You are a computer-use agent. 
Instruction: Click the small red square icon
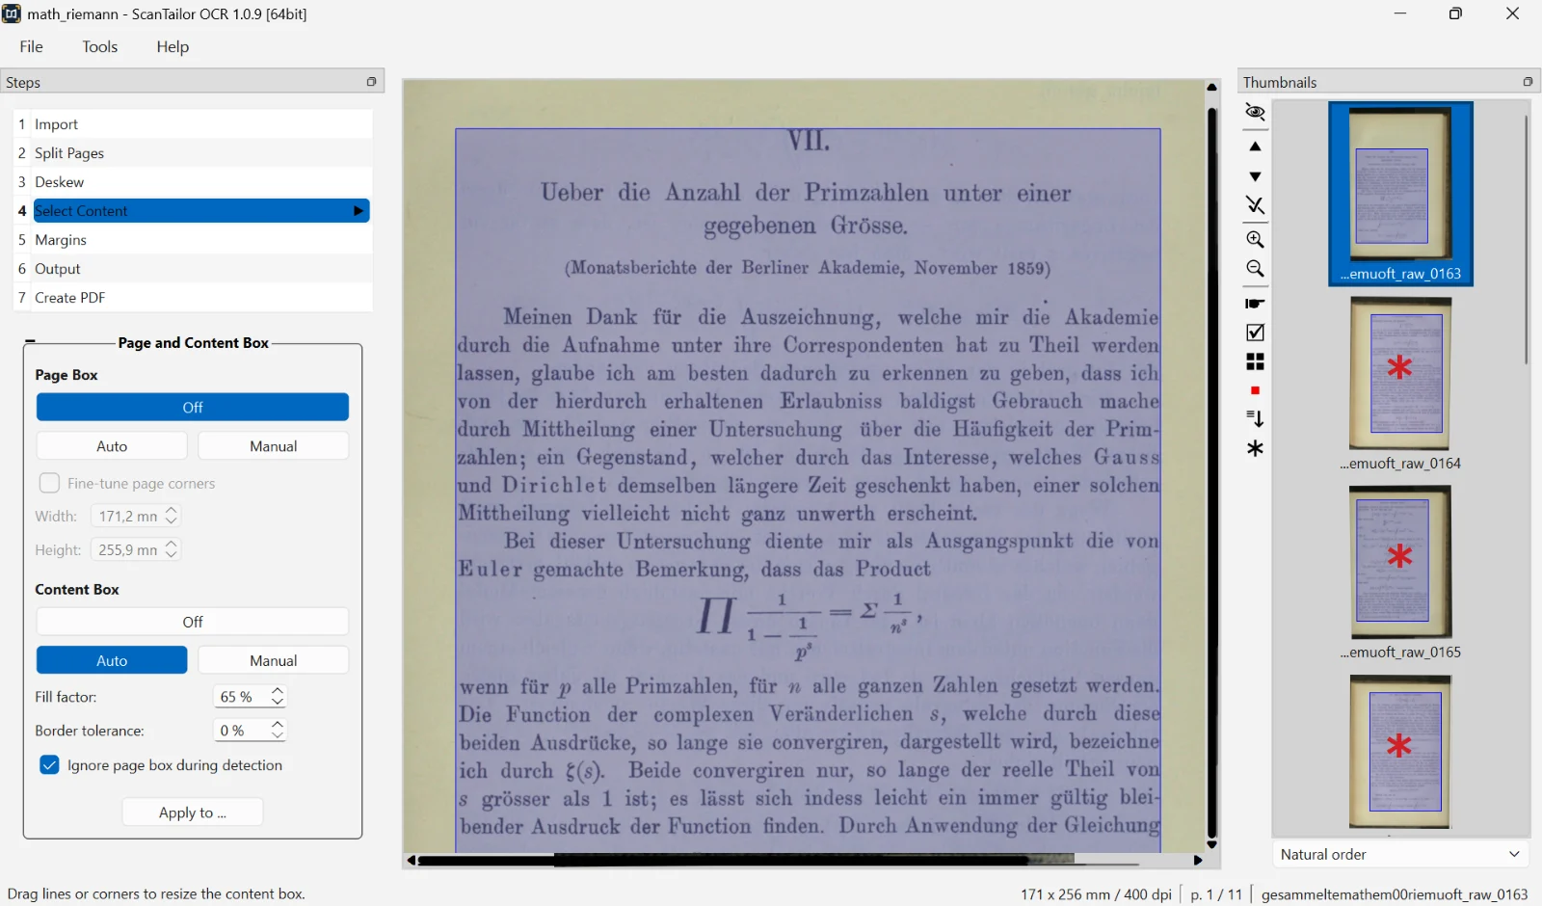[1255, 390]
